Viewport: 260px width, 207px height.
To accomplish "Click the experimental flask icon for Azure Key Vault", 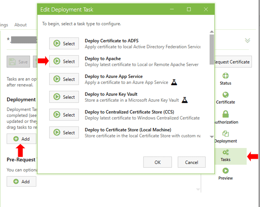I will (185, 100).
